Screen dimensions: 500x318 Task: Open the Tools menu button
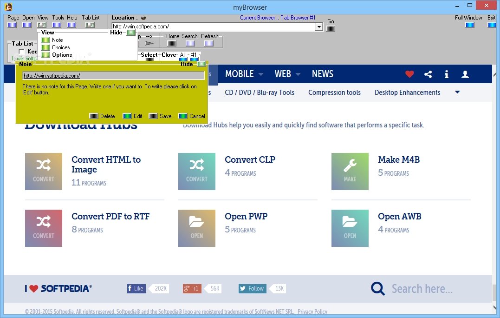(x=57, y=25)
